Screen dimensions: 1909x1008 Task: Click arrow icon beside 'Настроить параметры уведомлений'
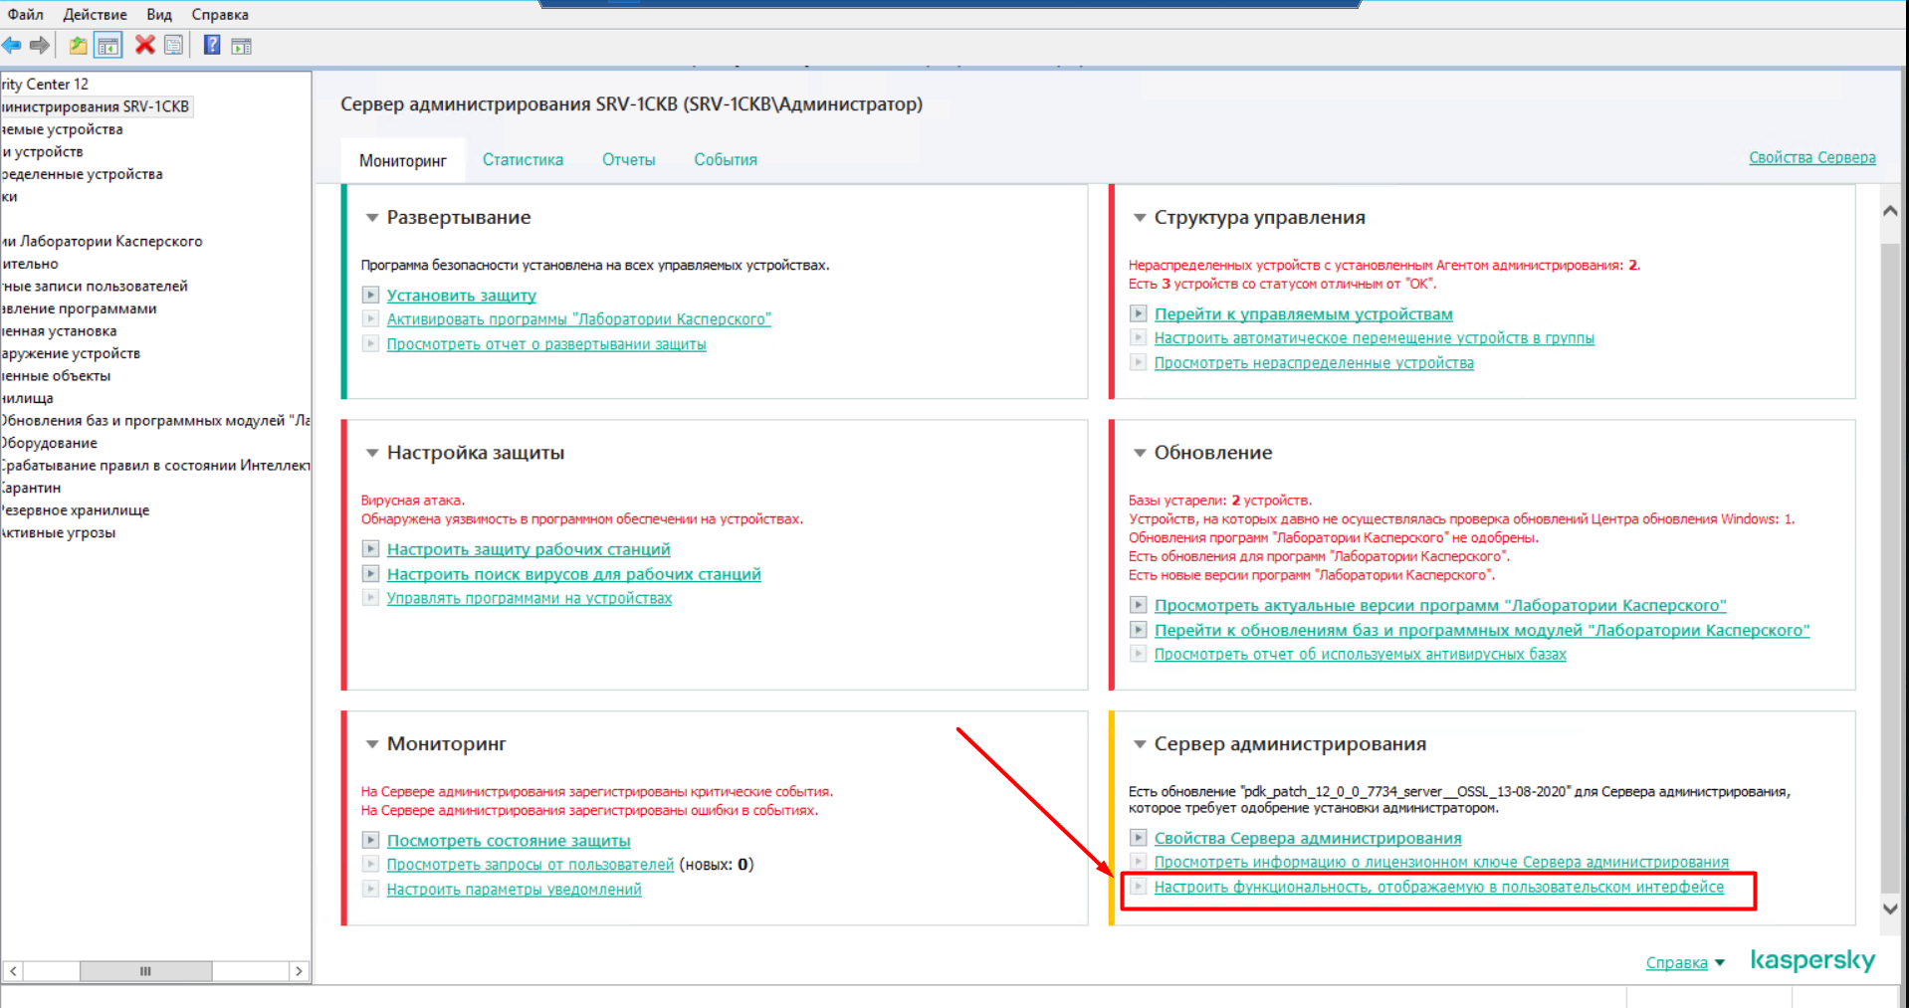[x=370, y=889]
